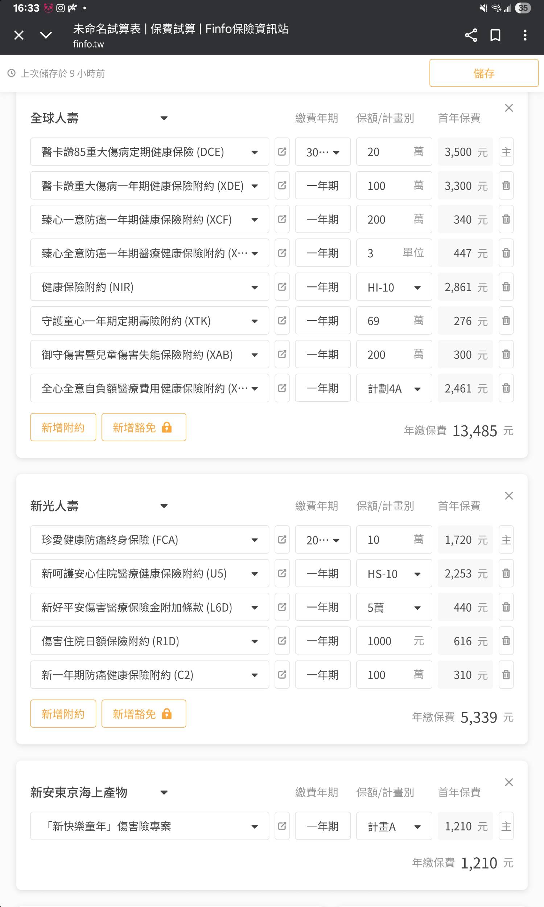Click 新增附約 under 全球人壽

[x=63, y=427]
